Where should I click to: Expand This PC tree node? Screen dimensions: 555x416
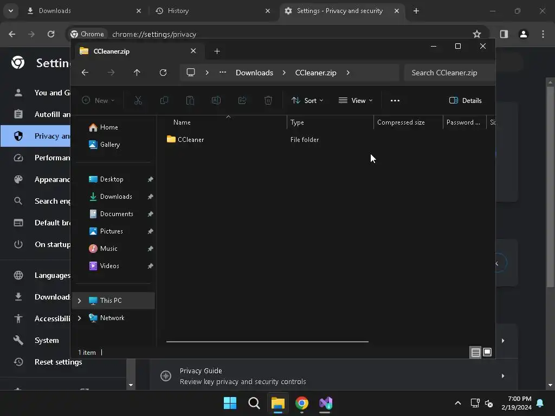pyautogui.click(x=80, y=301)
